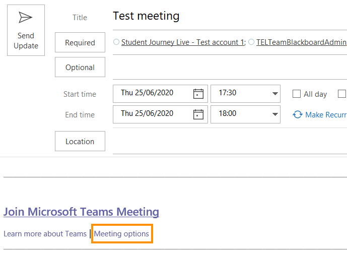The height and width of the screenshot is (254, 347).
Task: Click the Send Update paper plane icon
Action: point(26,18)
